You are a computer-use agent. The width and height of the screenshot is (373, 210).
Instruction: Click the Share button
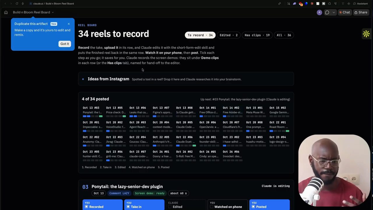tap(361, 12)
